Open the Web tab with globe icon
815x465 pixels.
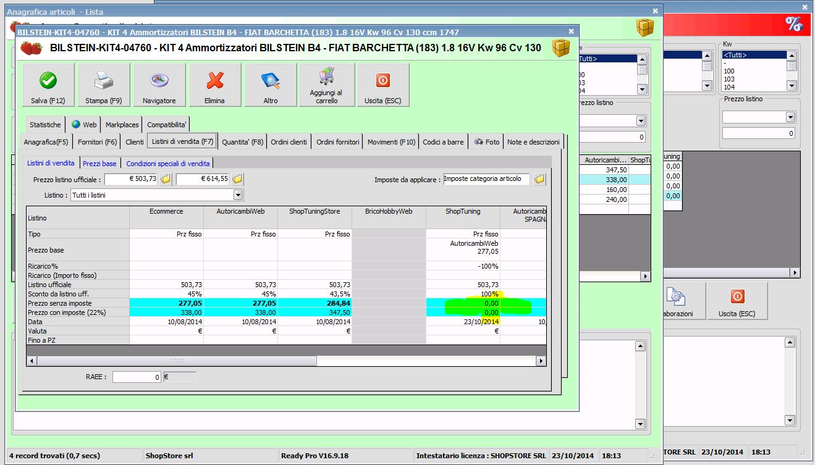click(x=83, y=125)
